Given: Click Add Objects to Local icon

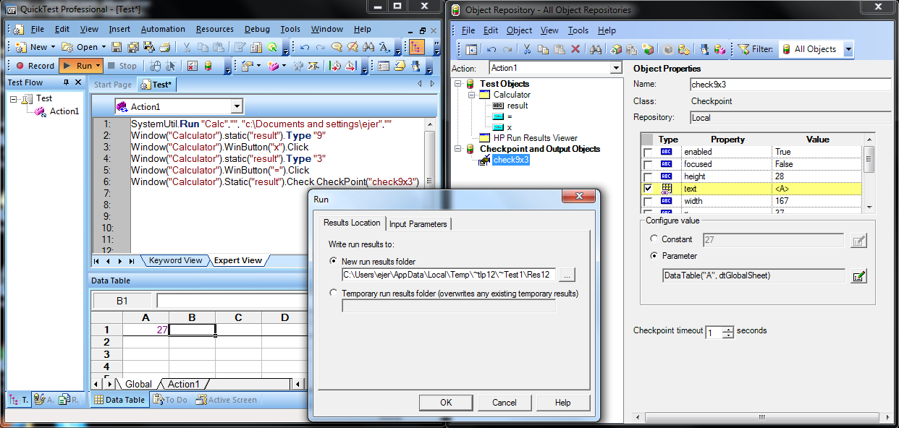Looking at the screenshot, I should coord(616,49).
